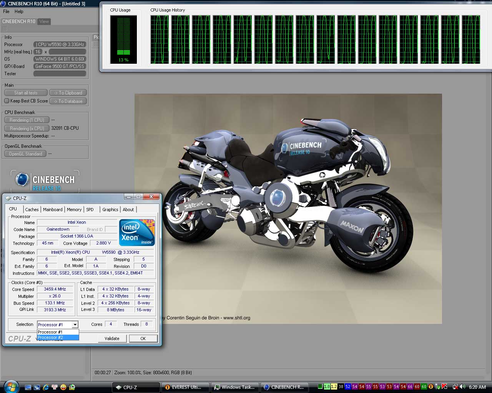
Task: Click the tray sensor reading 1.0
Action: [327, 386]
